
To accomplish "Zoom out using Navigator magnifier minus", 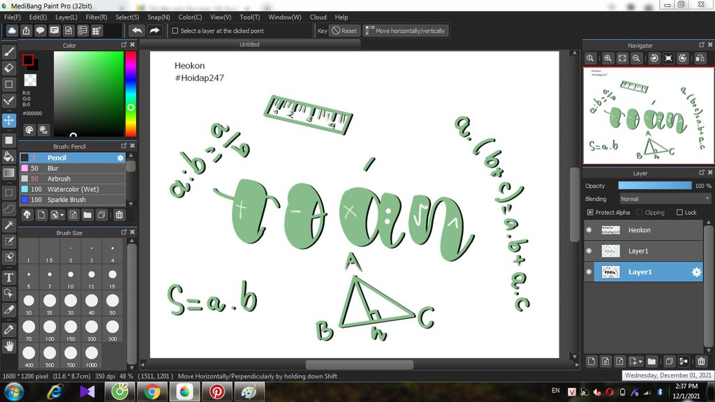I will point(636,59).
